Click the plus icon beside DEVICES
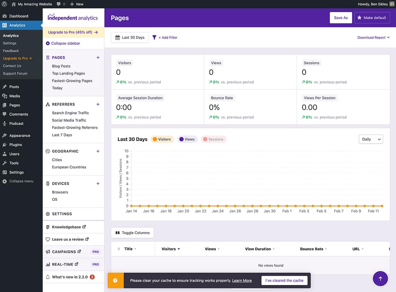 (x=98, y=184)
